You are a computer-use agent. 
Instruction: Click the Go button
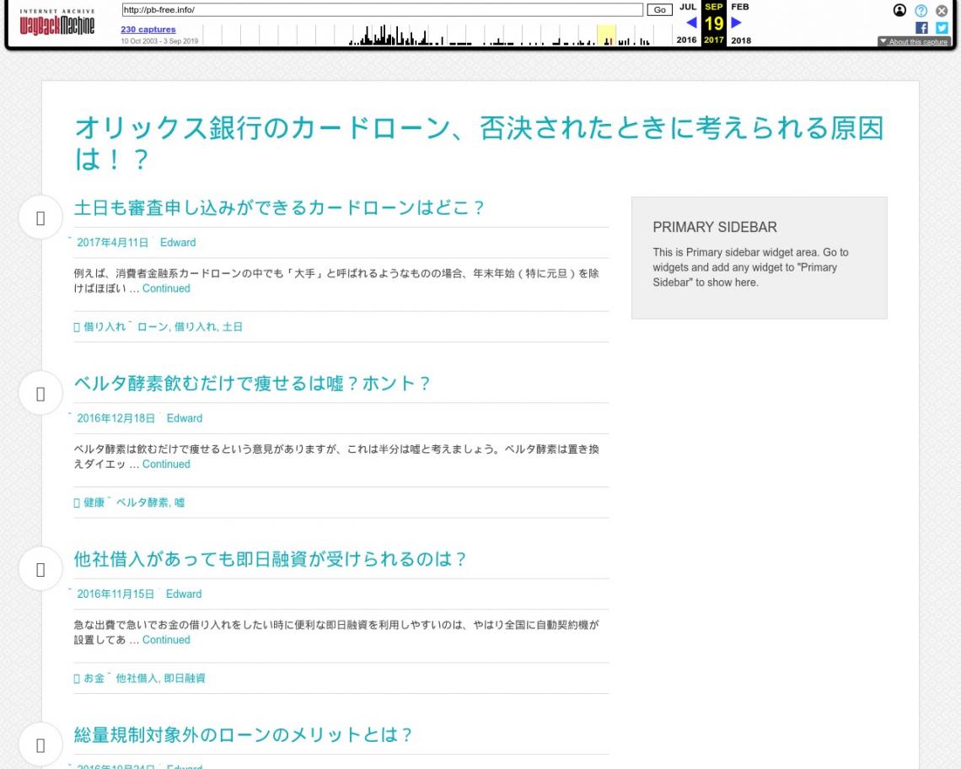[x=659, y=10]
